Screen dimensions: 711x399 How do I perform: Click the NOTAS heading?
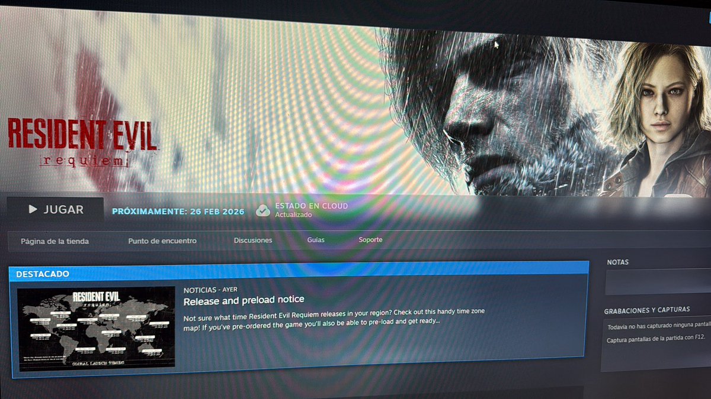(x=618, y=262)
